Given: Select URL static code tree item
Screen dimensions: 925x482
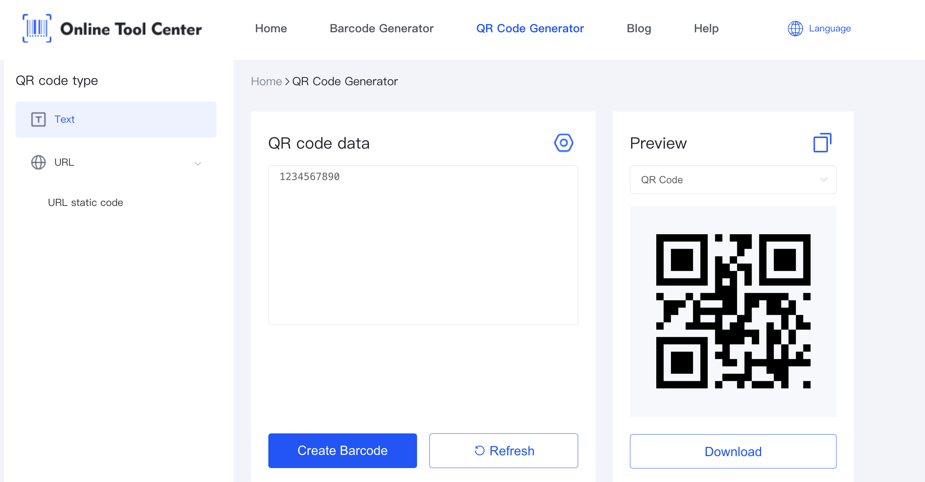Looking at the screenshot, I should pyautogui.click(x=86, y=202).
